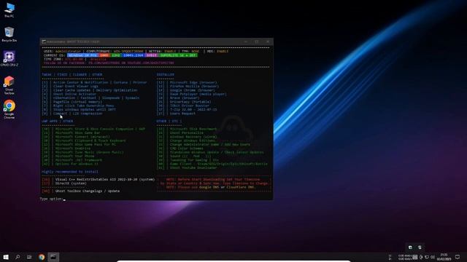Click the console window title bar icon

(x=44, y=41)
